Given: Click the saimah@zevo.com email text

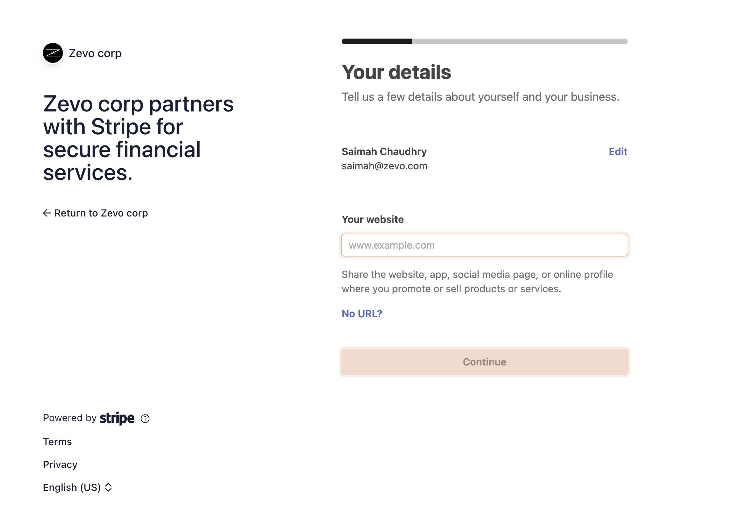Looking at the screenshot, I should [384, 166].
